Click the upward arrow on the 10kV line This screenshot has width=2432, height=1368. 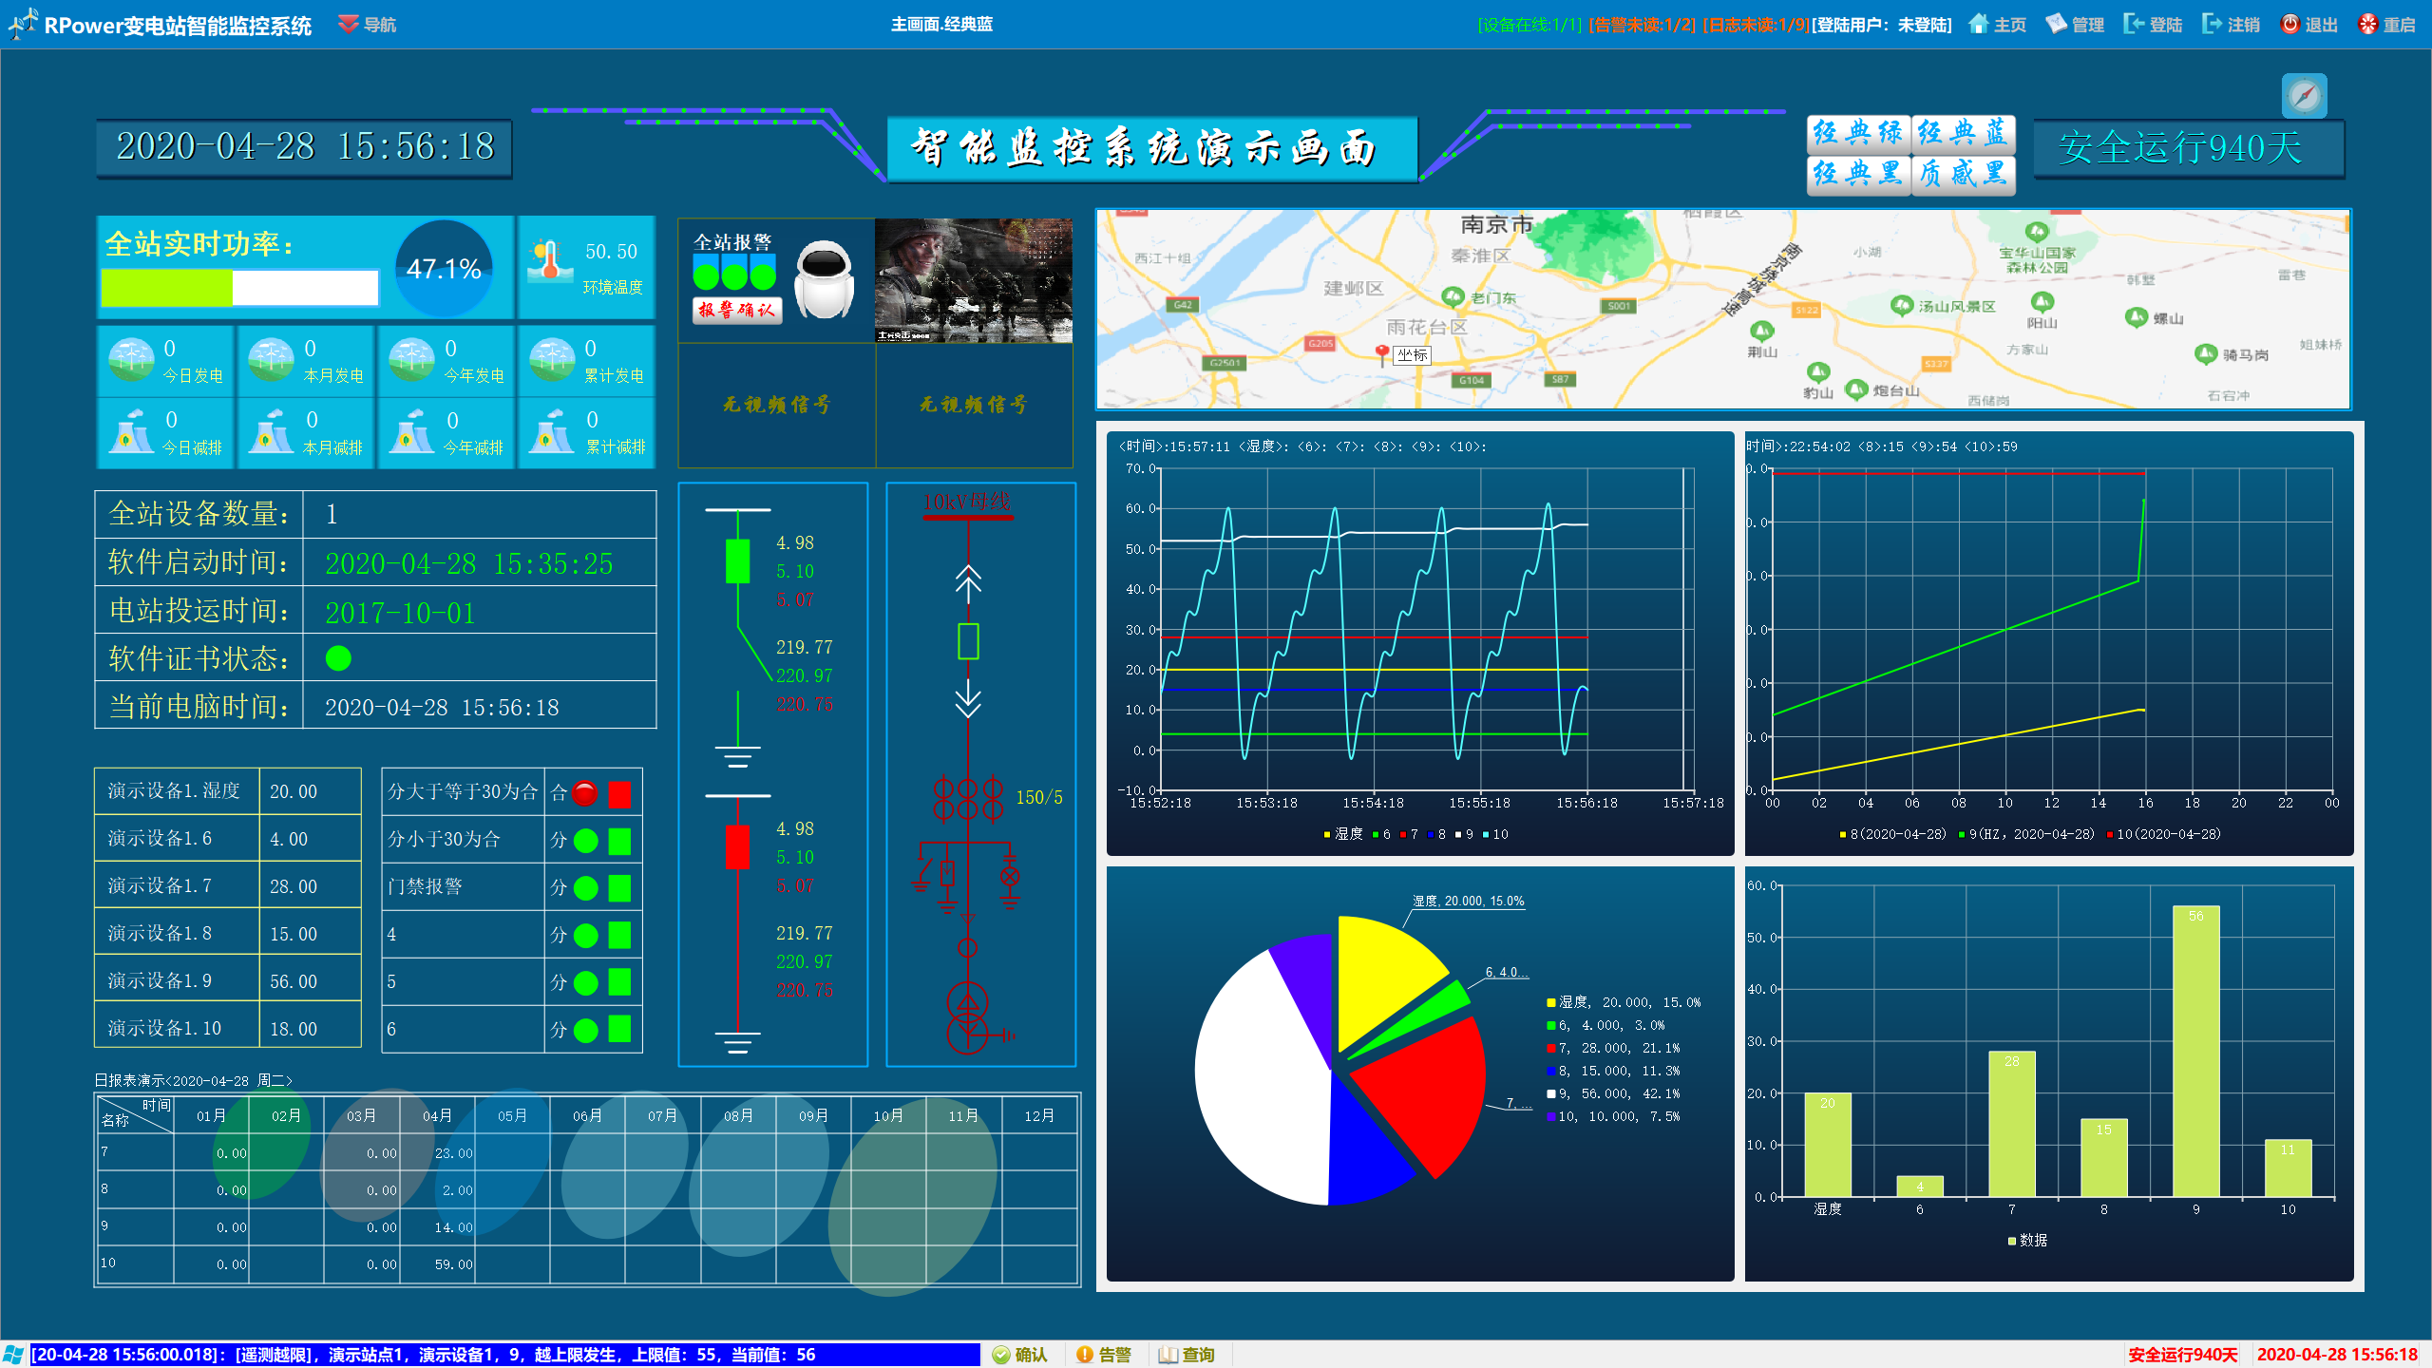968,581
